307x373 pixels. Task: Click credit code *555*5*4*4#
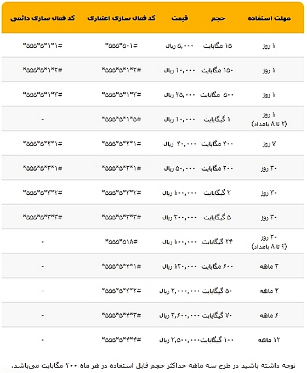121,340
